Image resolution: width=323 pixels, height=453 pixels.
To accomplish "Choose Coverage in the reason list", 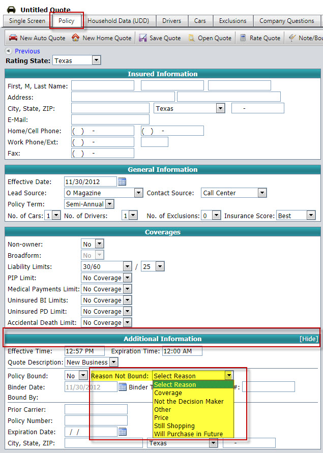I will tap(193, 393).
